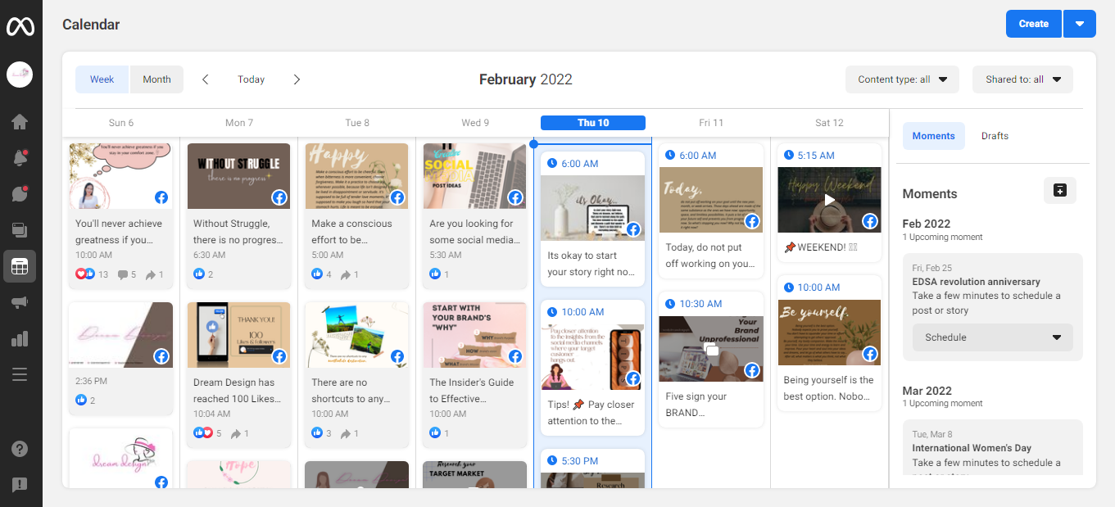
Task: Open the 'Happy' Tuesday 5:00 AM post image
Action: (357, 176)
